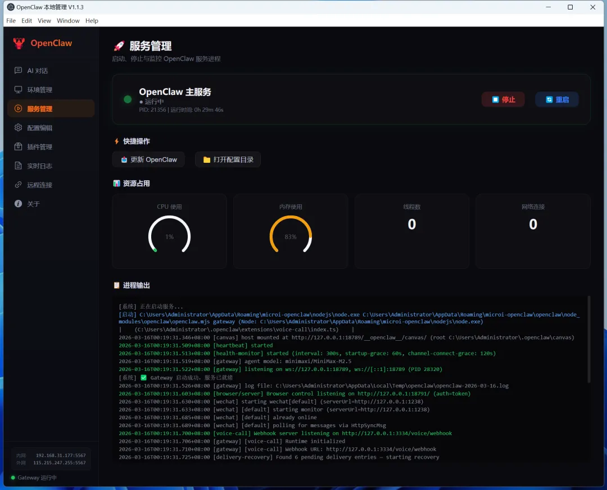Image resolution: width=607 pixels, height=490 pixels.
Task: Click the process output scrollbar
Action: [x=589, y=340]
